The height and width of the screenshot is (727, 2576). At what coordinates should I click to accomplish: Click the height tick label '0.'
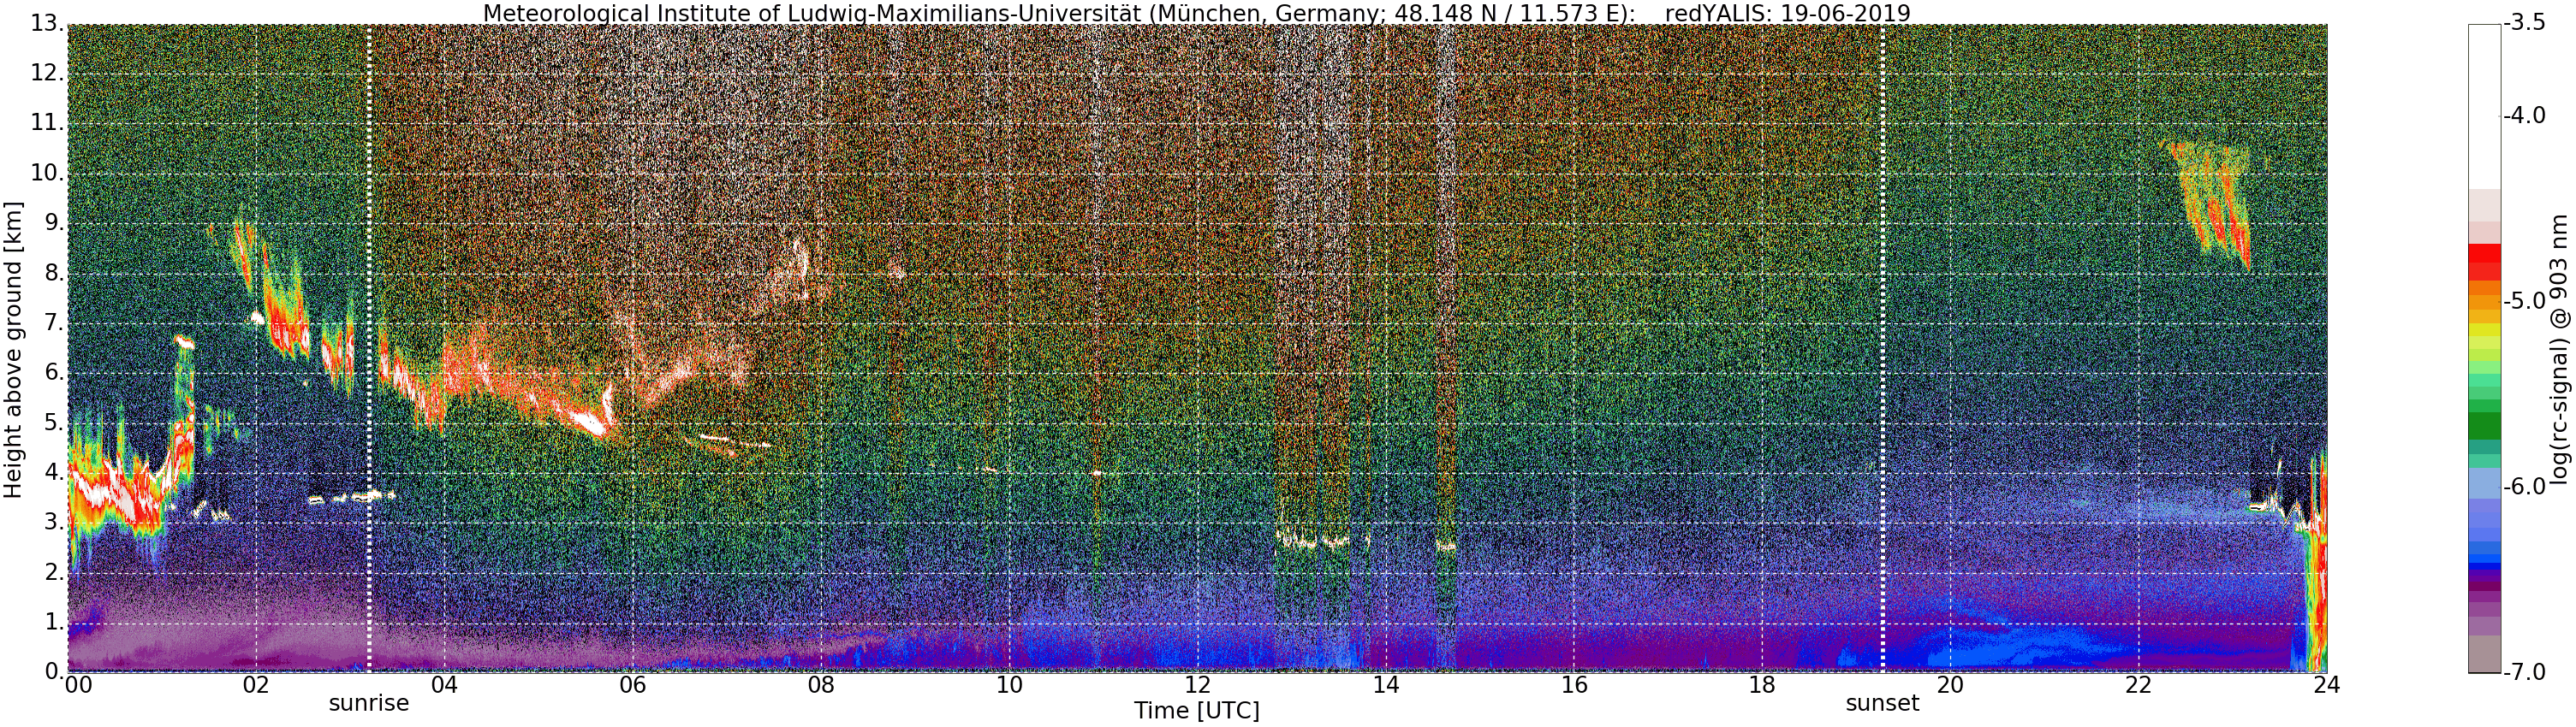(x=53, y=671)
